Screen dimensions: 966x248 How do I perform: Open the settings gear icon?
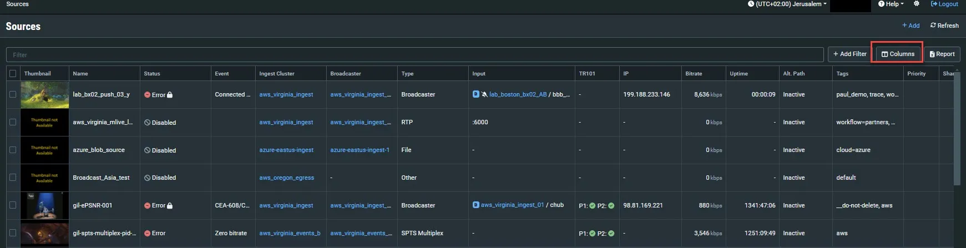point(917,4)
